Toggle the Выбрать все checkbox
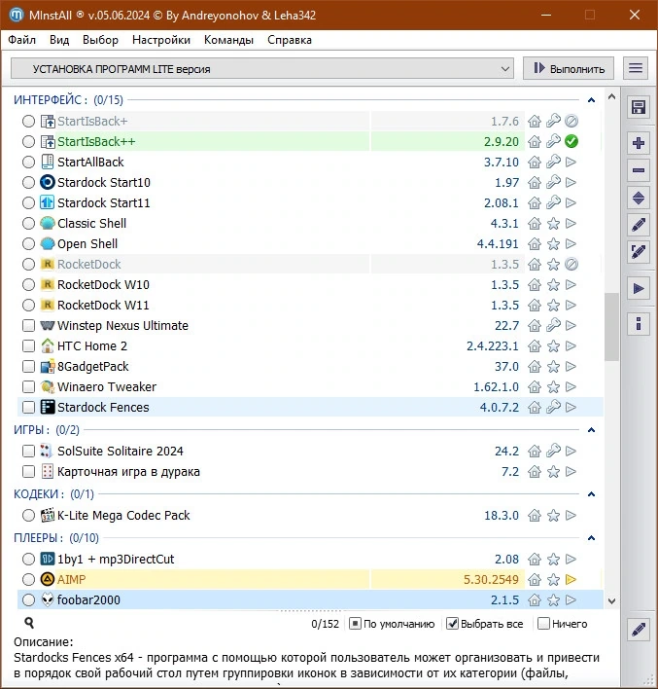Image resolution: width=658 pixels, height=689 pixels. pos(452,624)
